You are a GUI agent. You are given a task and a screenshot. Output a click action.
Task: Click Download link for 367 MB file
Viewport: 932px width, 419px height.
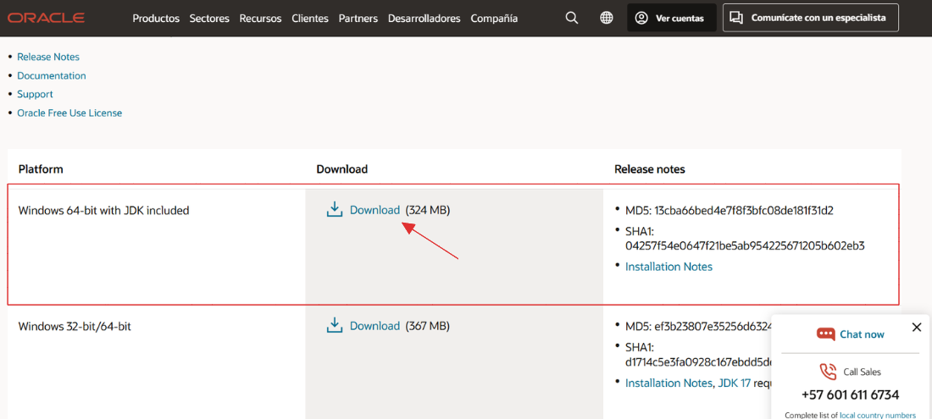point(374,326)
